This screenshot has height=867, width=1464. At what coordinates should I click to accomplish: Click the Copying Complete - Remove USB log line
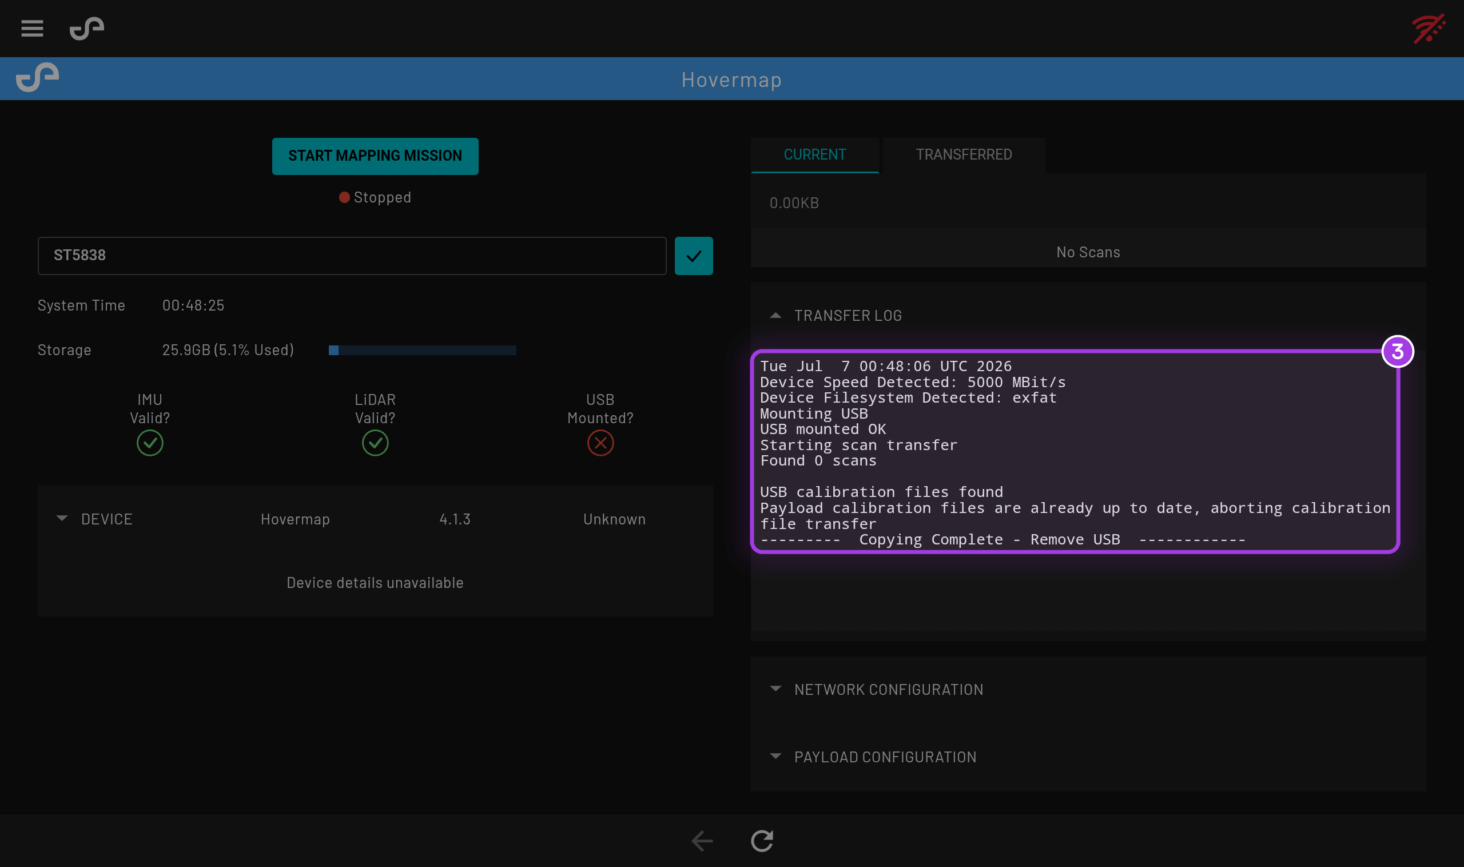click(1002, 540)
